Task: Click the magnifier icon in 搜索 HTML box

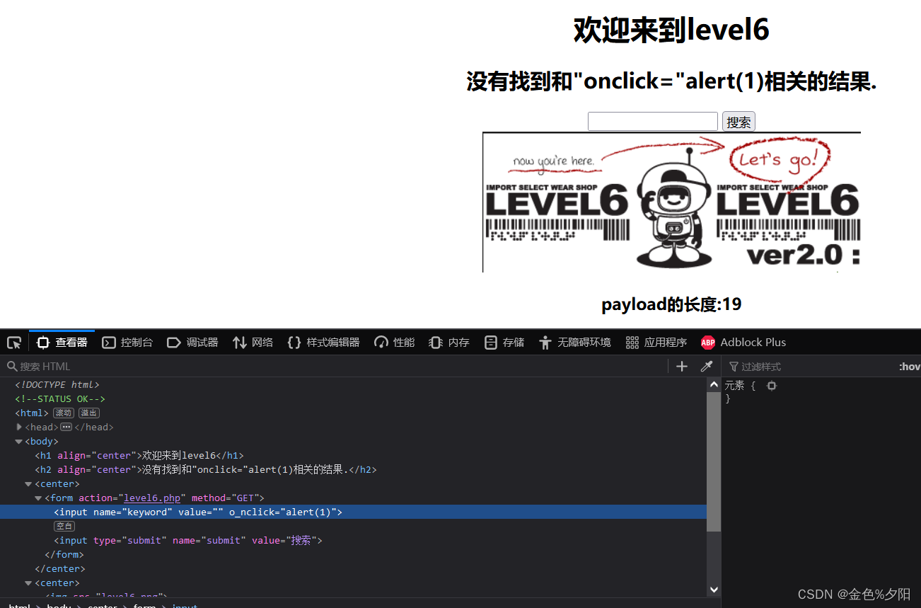Action: (12, 366)
